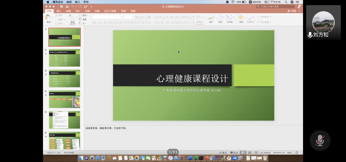Click the zoom slider in status bar

(x=272, y=153)
